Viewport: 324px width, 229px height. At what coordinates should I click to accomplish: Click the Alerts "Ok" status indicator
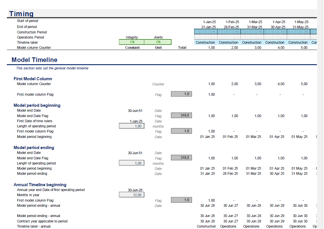click(x=158, y=42)
